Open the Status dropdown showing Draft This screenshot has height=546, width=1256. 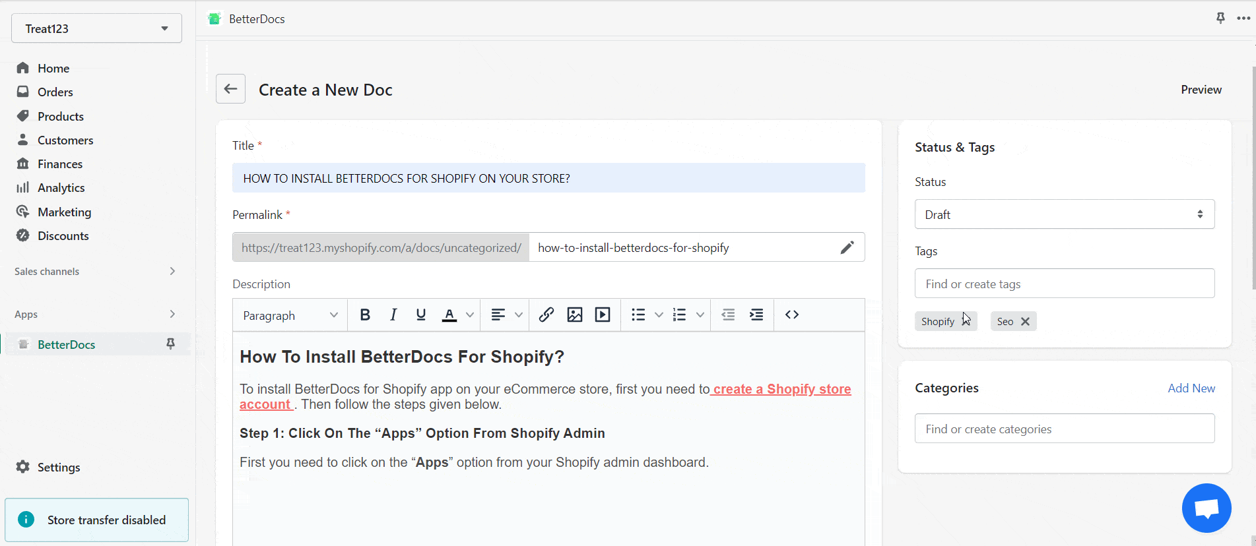coord(1065,214)
